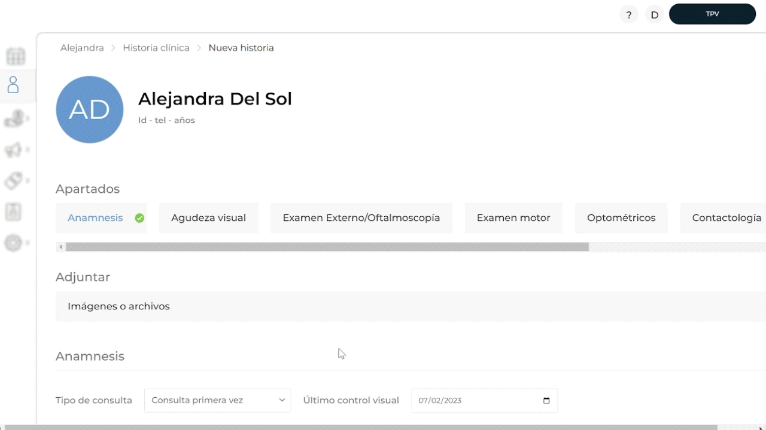Click Imágenes o archivos attach area

coord(411,306)
